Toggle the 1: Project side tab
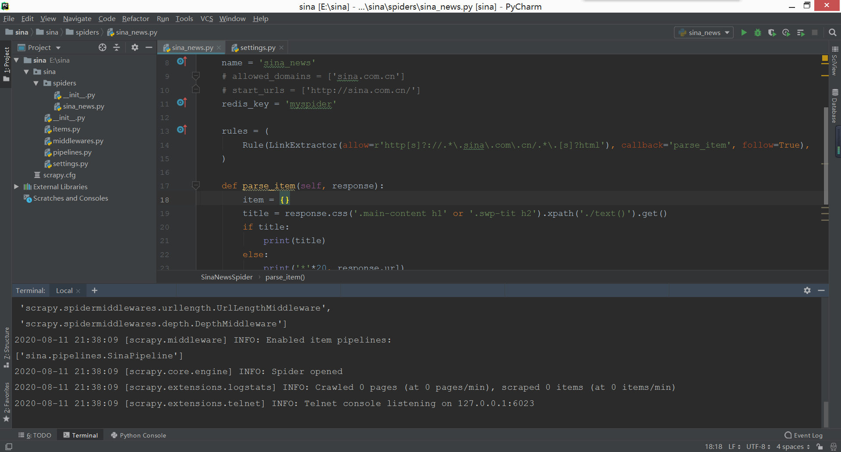 coord(6,64)
